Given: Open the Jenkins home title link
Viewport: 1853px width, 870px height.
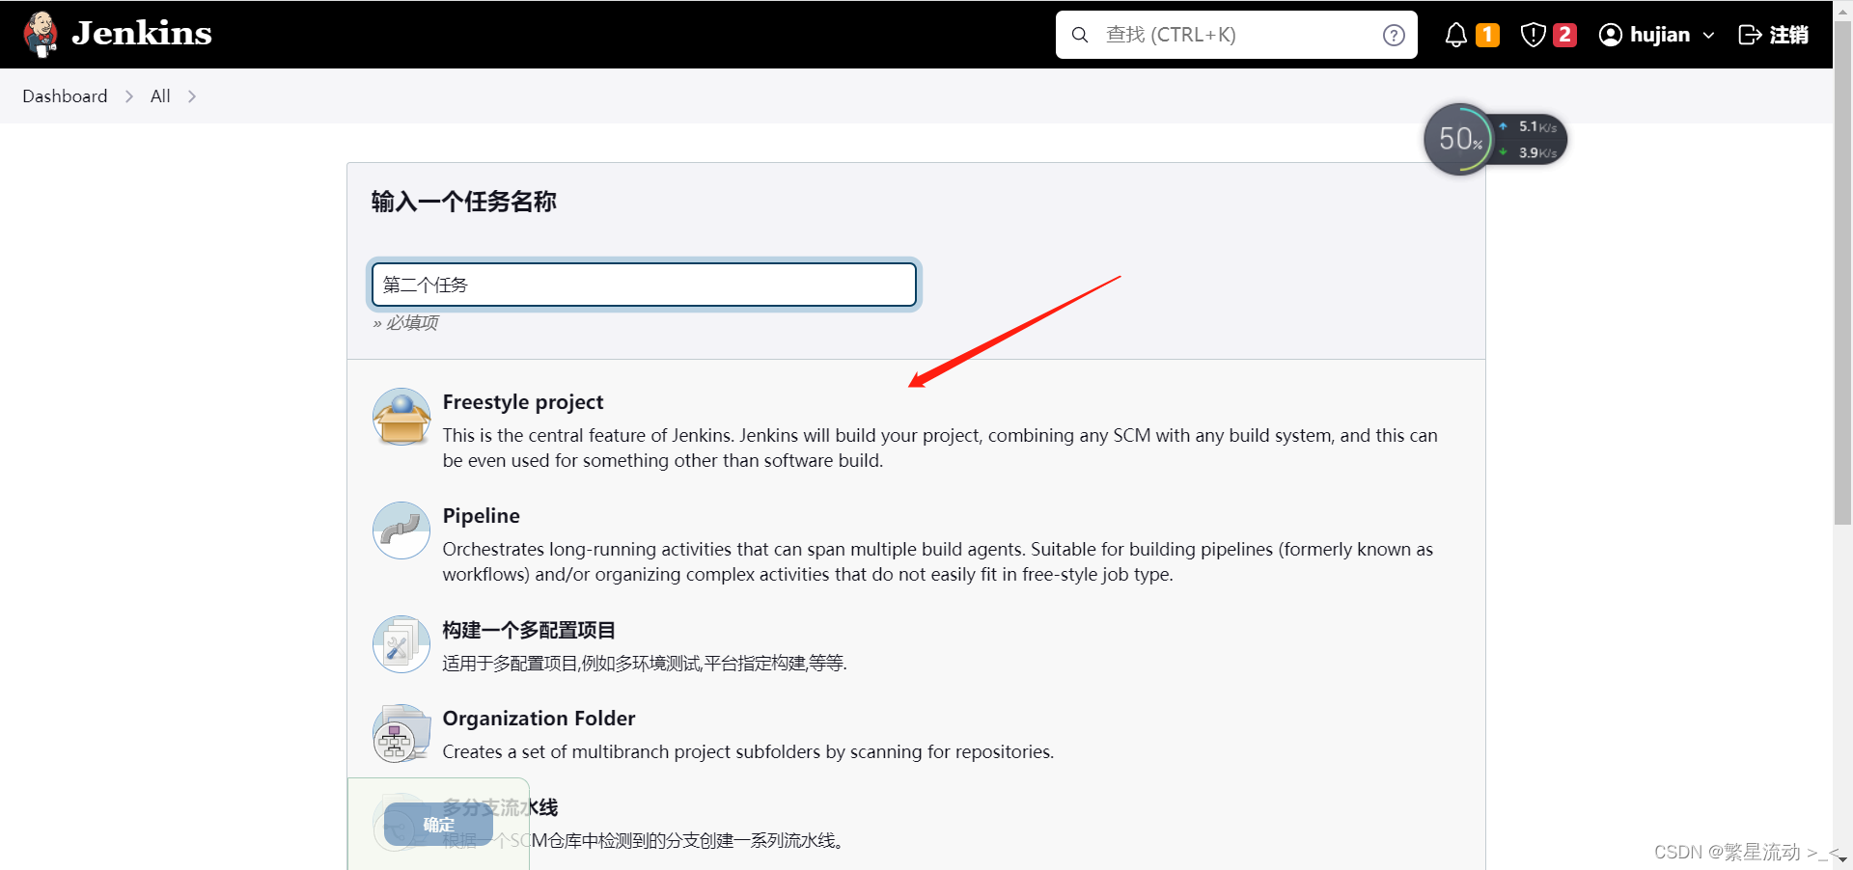Looking at the screenshot, I should pyautogui.click(x=142, y=34).
